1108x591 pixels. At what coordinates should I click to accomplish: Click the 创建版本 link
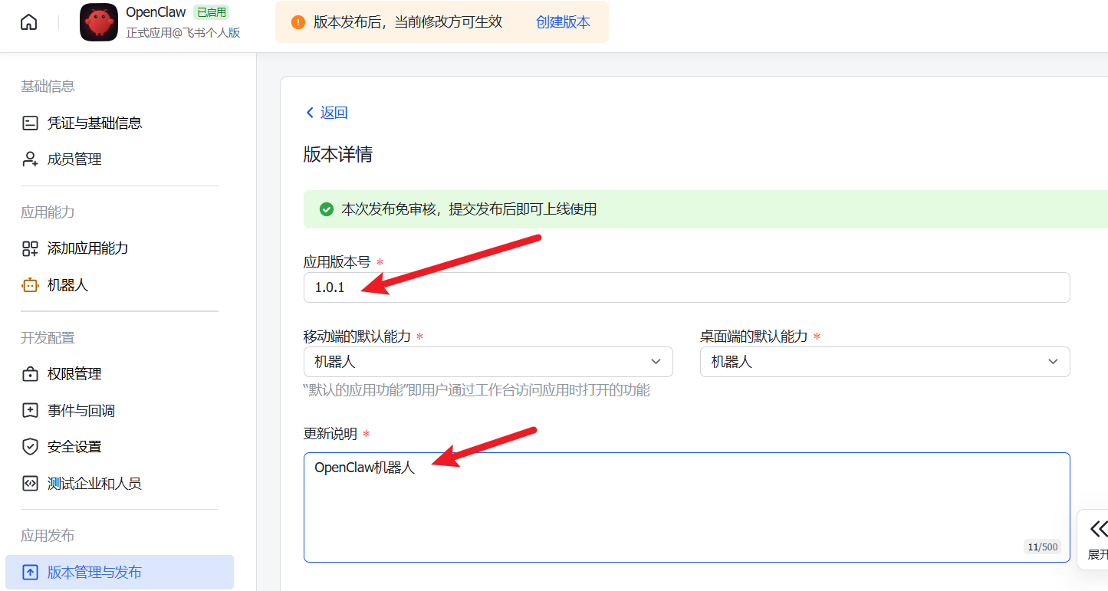tap(563, 22)
